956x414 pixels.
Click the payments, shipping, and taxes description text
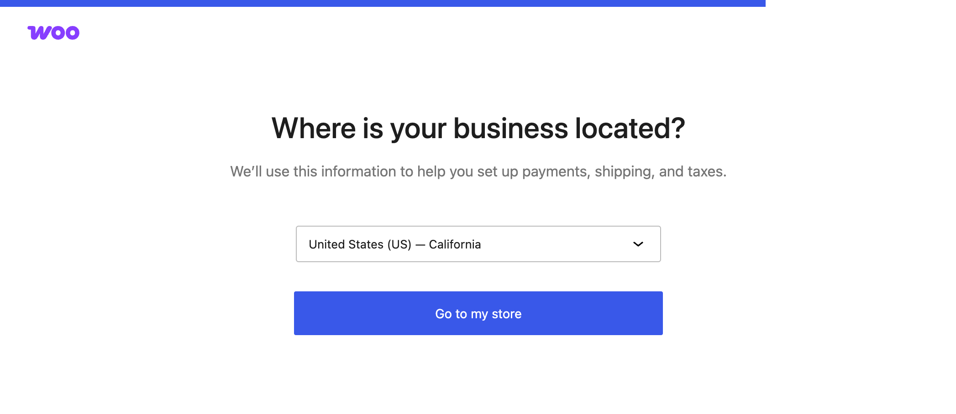pyautogui.click(x=478, y=171)
